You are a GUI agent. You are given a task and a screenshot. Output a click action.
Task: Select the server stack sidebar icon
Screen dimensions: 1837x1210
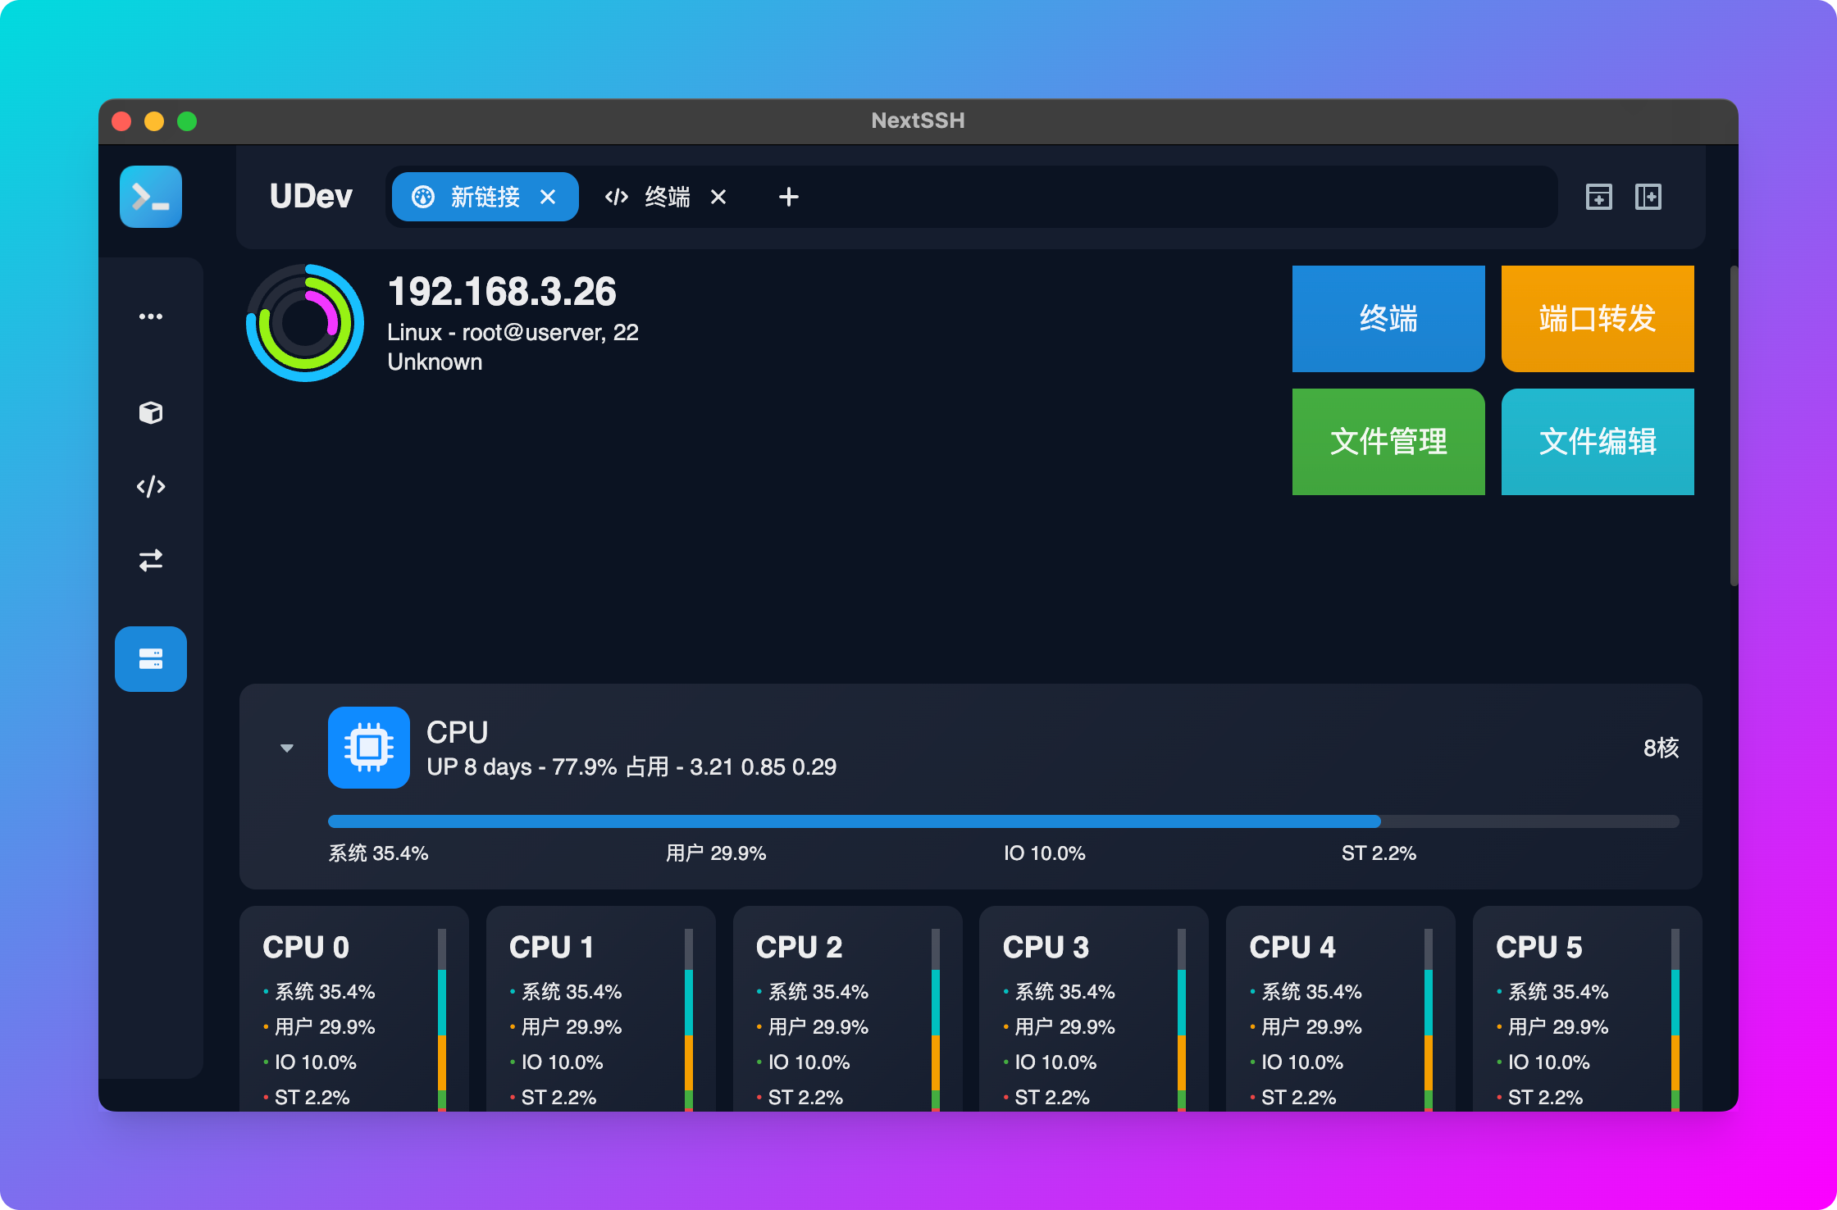point(151,659)
